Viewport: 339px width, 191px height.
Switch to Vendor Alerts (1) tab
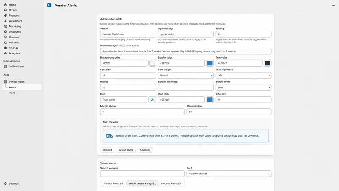[x=114, y=183]
